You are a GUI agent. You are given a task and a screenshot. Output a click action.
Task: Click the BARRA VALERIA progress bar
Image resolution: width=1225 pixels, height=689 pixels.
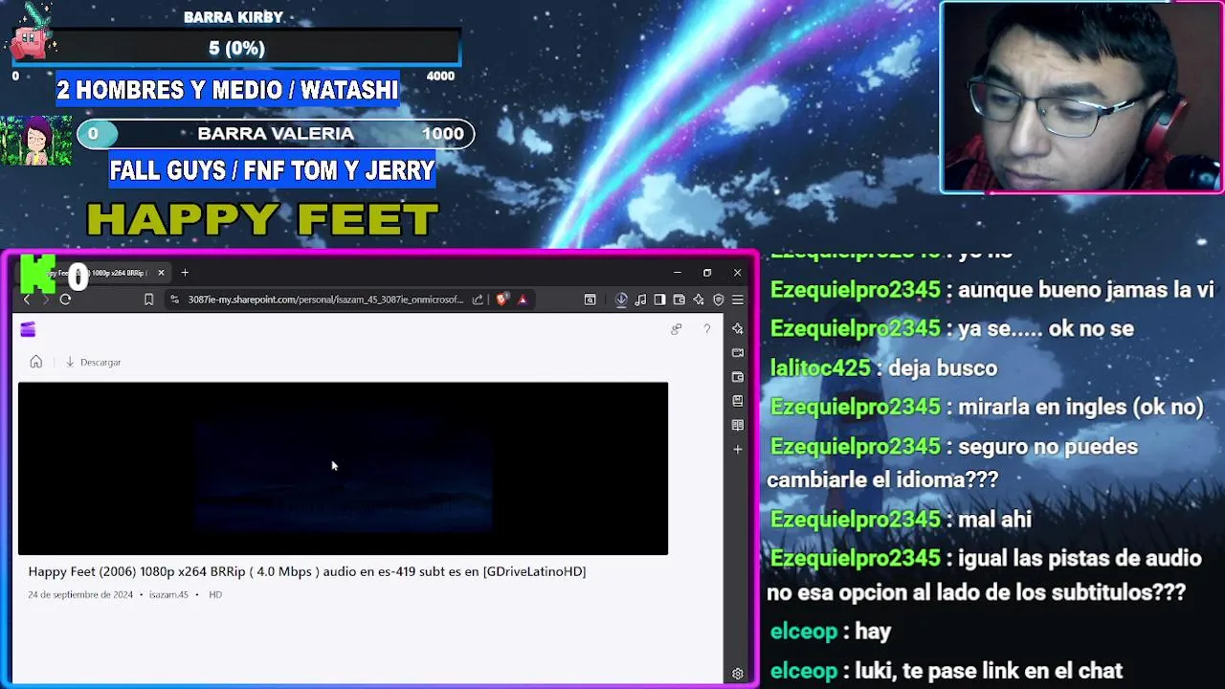click(x=276, y=134)
